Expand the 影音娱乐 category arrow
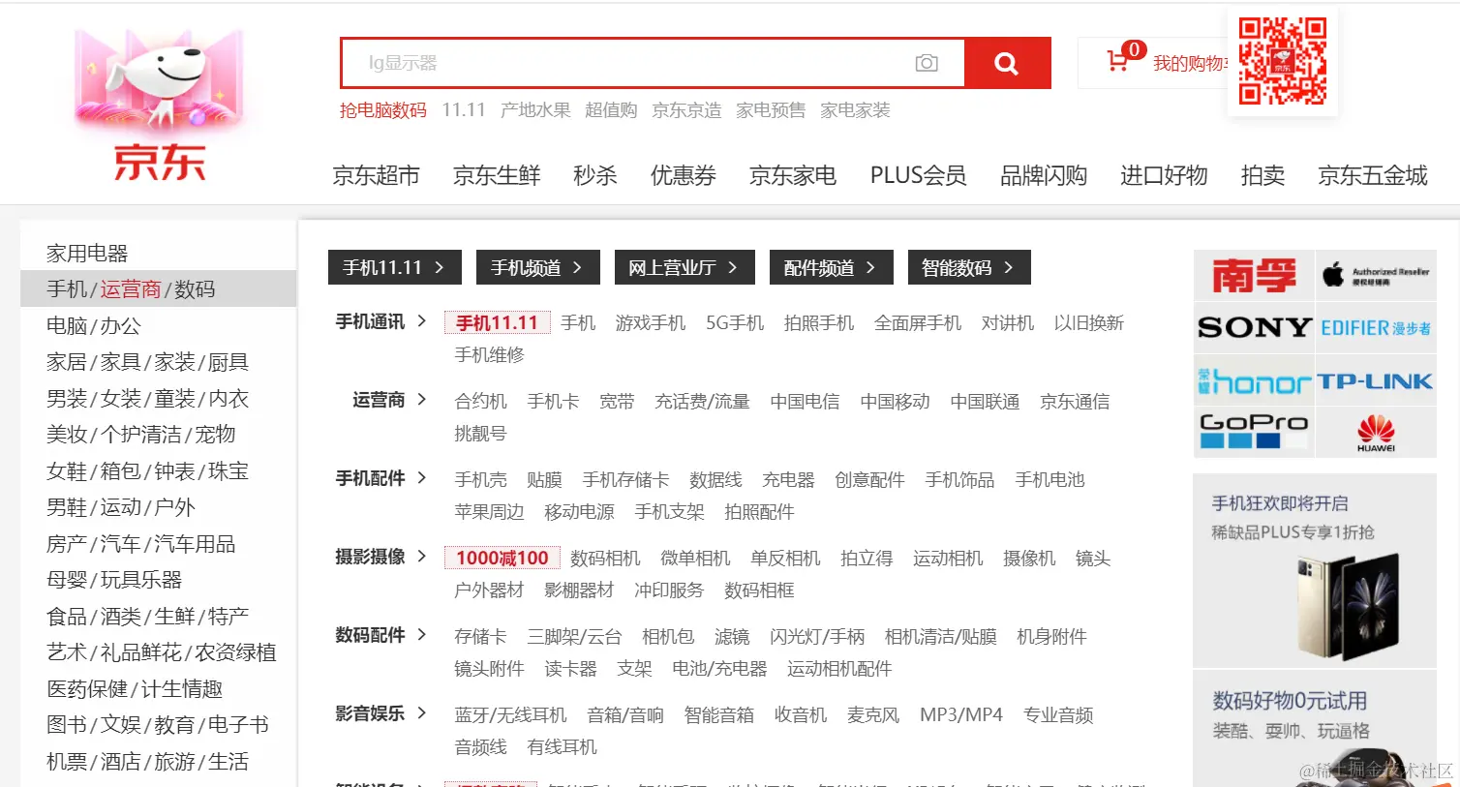 (421, 712)
